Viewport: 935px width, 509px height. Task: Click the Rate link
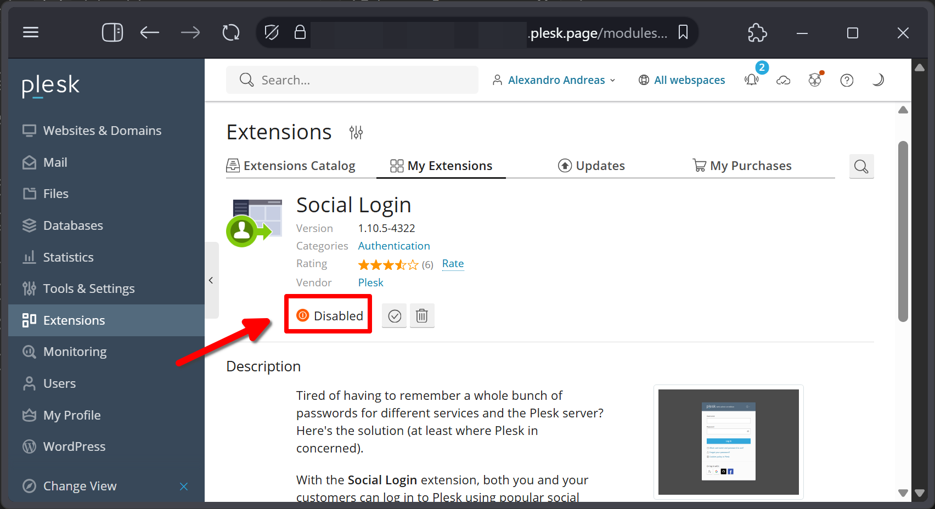click(453, 264)
